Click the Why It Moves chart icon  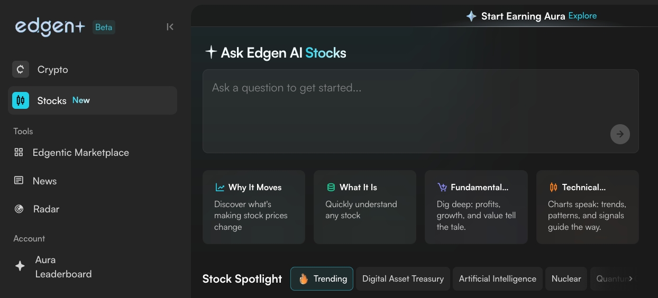220,188
